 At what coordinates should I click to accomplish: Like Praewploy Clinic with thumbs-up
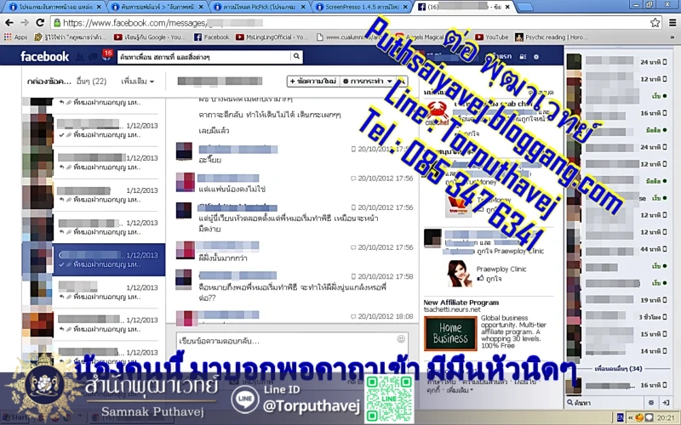click(481, 278)
